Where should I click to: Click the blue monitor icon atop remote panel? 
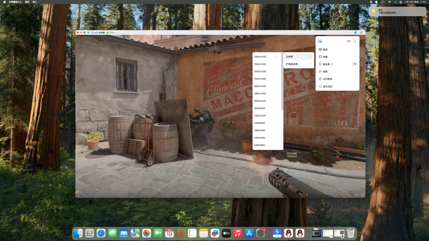(320, 41)
